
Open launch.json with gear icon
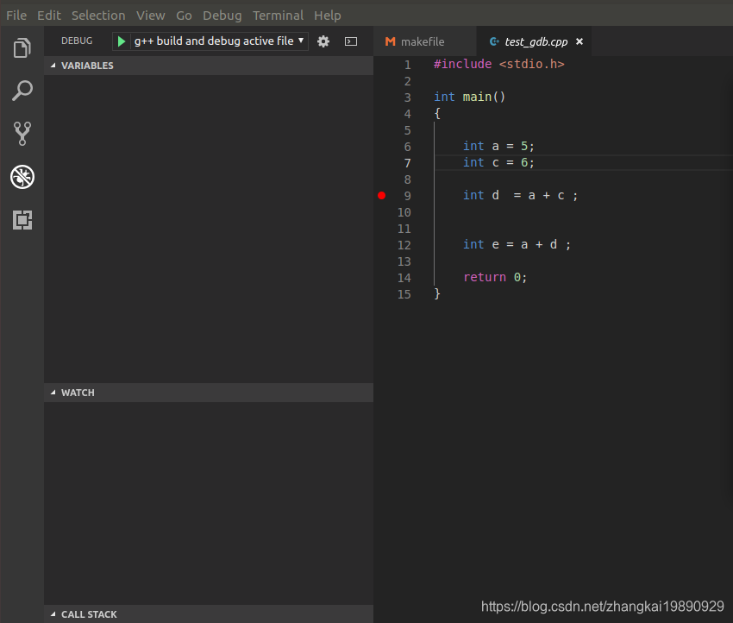pos(323,41)
